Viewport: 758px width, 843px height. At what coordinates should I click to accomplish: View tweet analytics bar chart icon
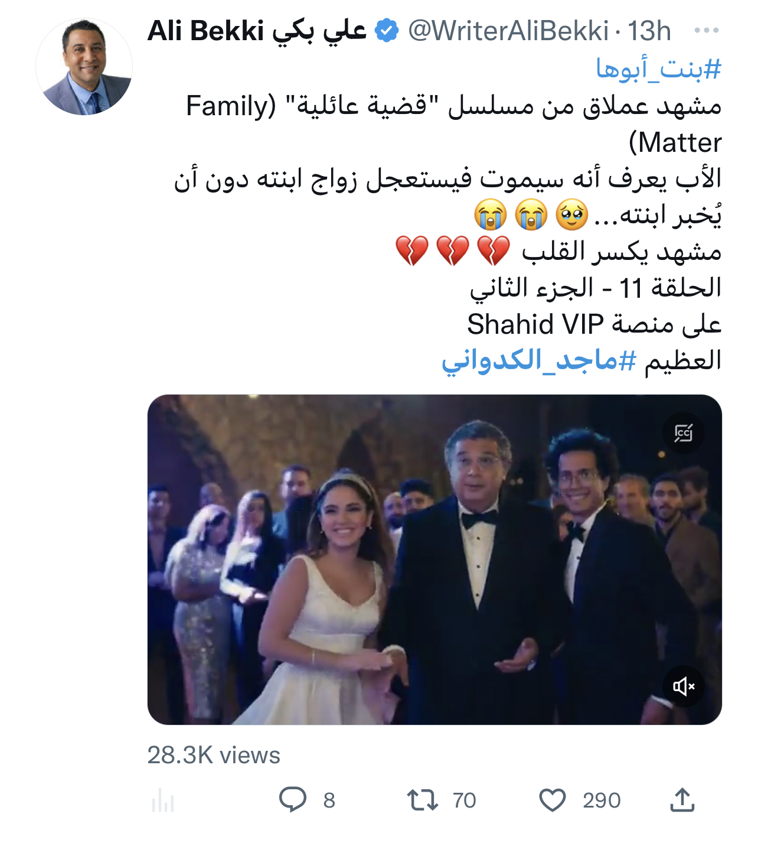[163, 800]
